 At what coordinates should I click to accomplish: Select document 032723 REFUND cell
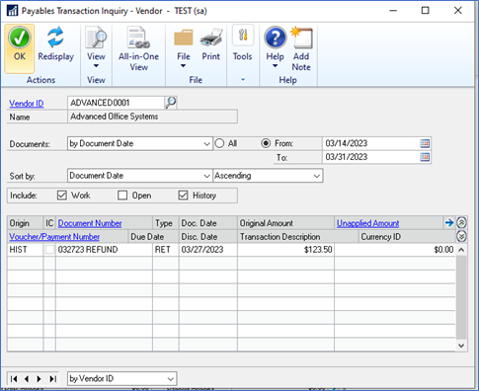coord(104,250)
